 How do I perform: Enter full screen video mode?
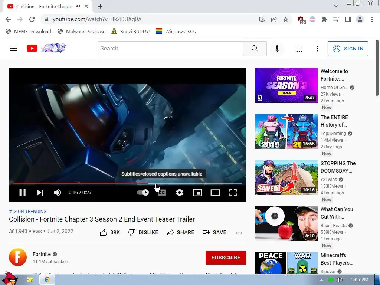click(x=233, y=193)
